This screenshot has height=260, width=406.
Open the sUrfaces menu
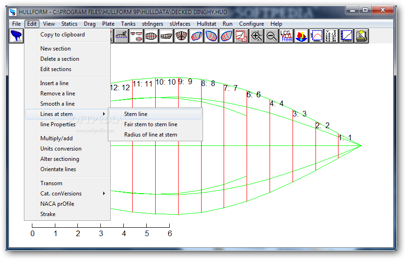point(180,24)
